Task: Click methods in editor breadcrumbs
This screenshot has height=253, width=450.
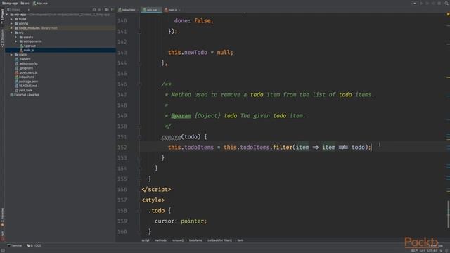Action: (x=160, y=240)
